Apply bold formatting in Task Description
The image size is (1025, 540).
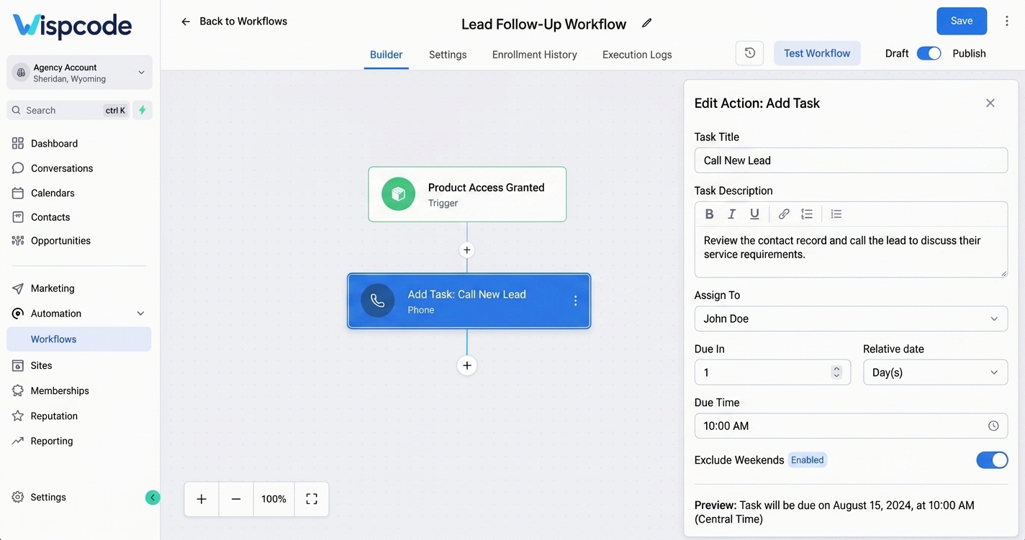[709, 214]
